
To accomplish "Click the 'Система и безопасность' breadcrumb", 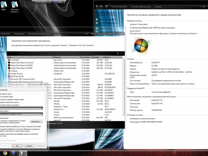I will click(x=141, y=7).
